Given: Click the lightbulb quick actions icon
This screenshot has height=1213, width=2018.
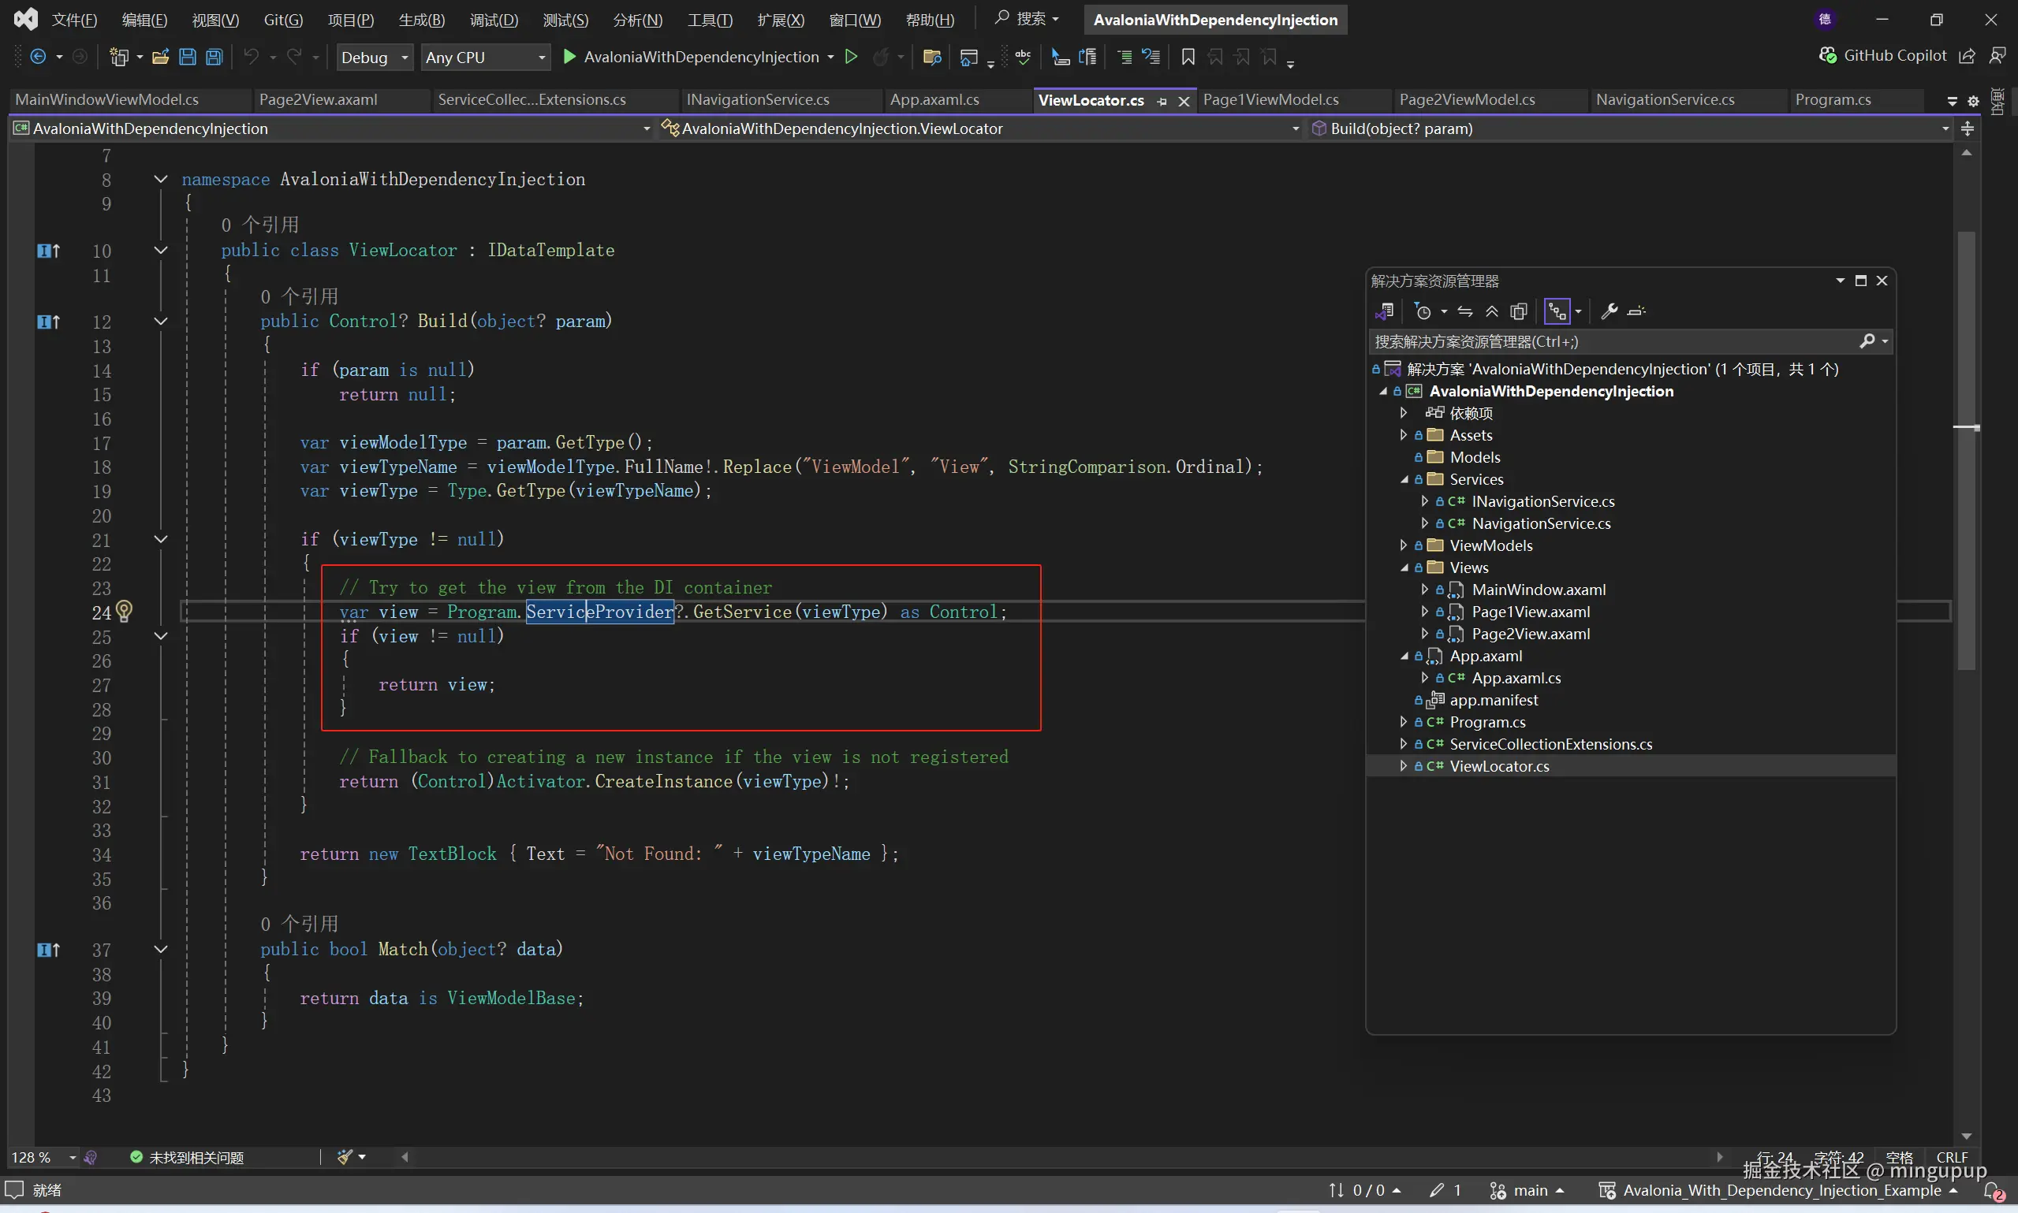Looking at the screenshot, I should (x=125, y=611).
